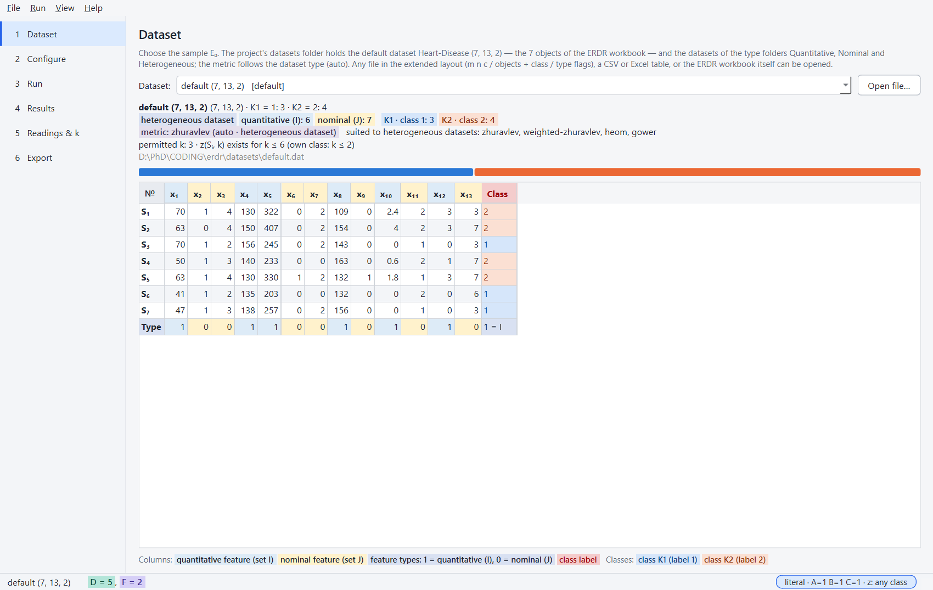The height and width of the screenshot is (590, 933).
Task: Click the 'K2 · class 2: 4' badge
Action: (x=468, y=120)
